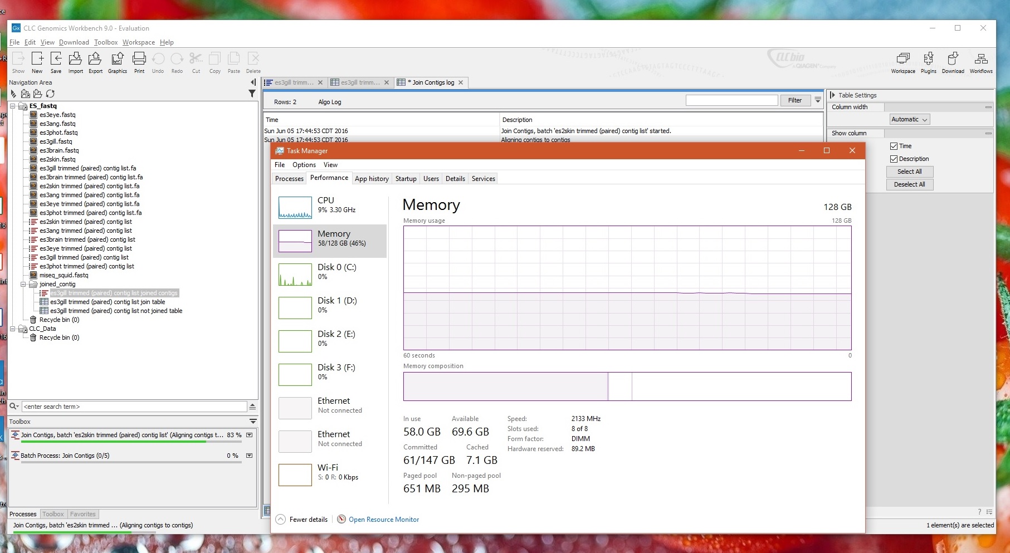Click the filter funnel icon in Navigation Area
This screenshot has width=1010, height=553.
click(x=252, y=94)
